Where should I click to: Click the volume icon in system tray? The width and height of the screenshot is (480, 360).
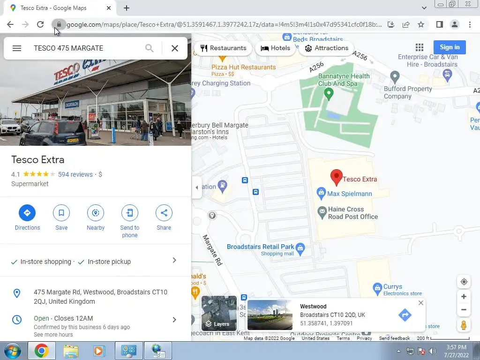pyautogui.click(x=433, y=351)
